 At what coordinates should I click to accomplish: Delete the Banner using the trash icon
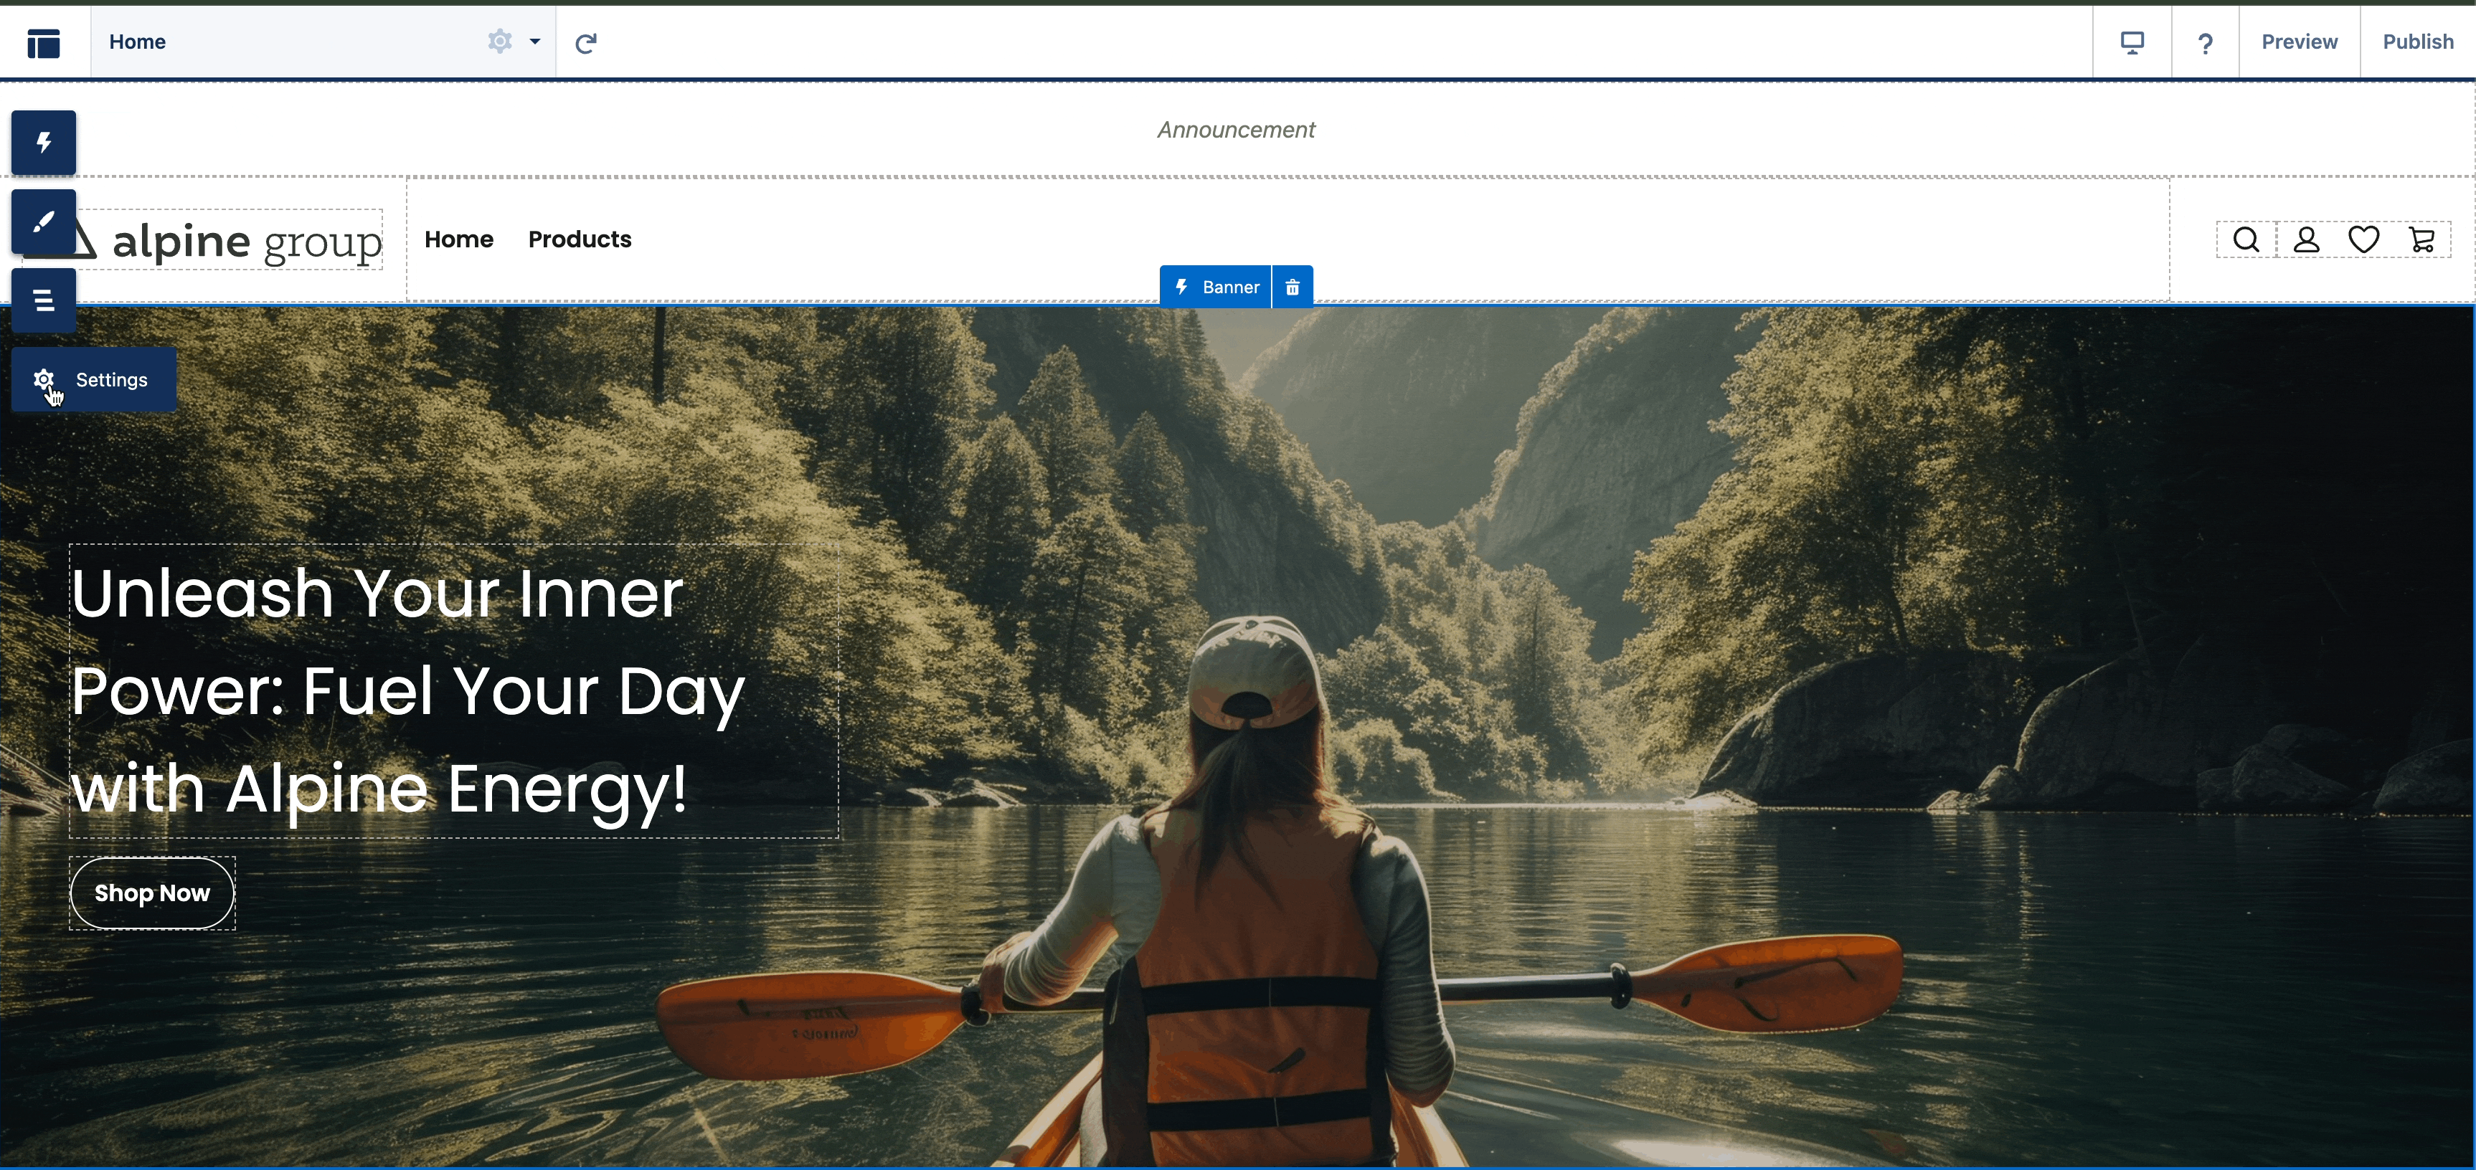[1292, 286]
